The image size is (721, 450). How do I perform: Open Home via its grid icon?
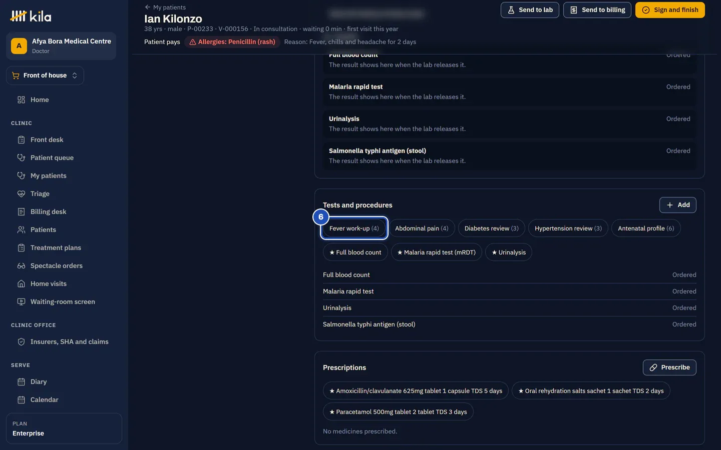point(21,99)
